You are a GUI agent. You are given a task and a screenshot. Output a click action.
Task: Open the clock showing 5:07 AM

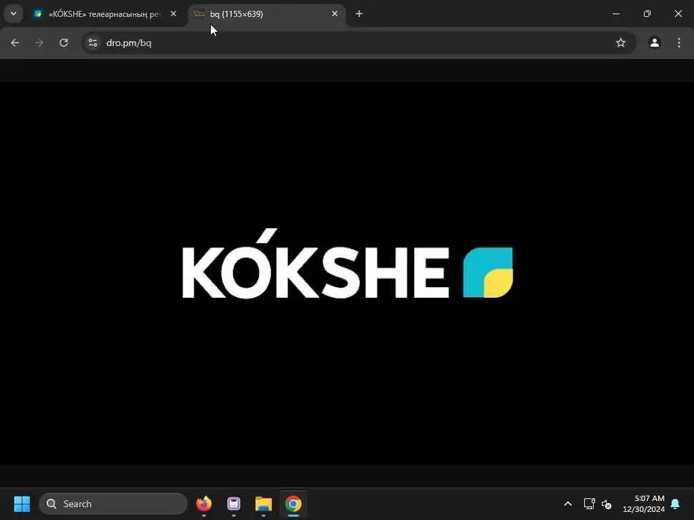644,504
